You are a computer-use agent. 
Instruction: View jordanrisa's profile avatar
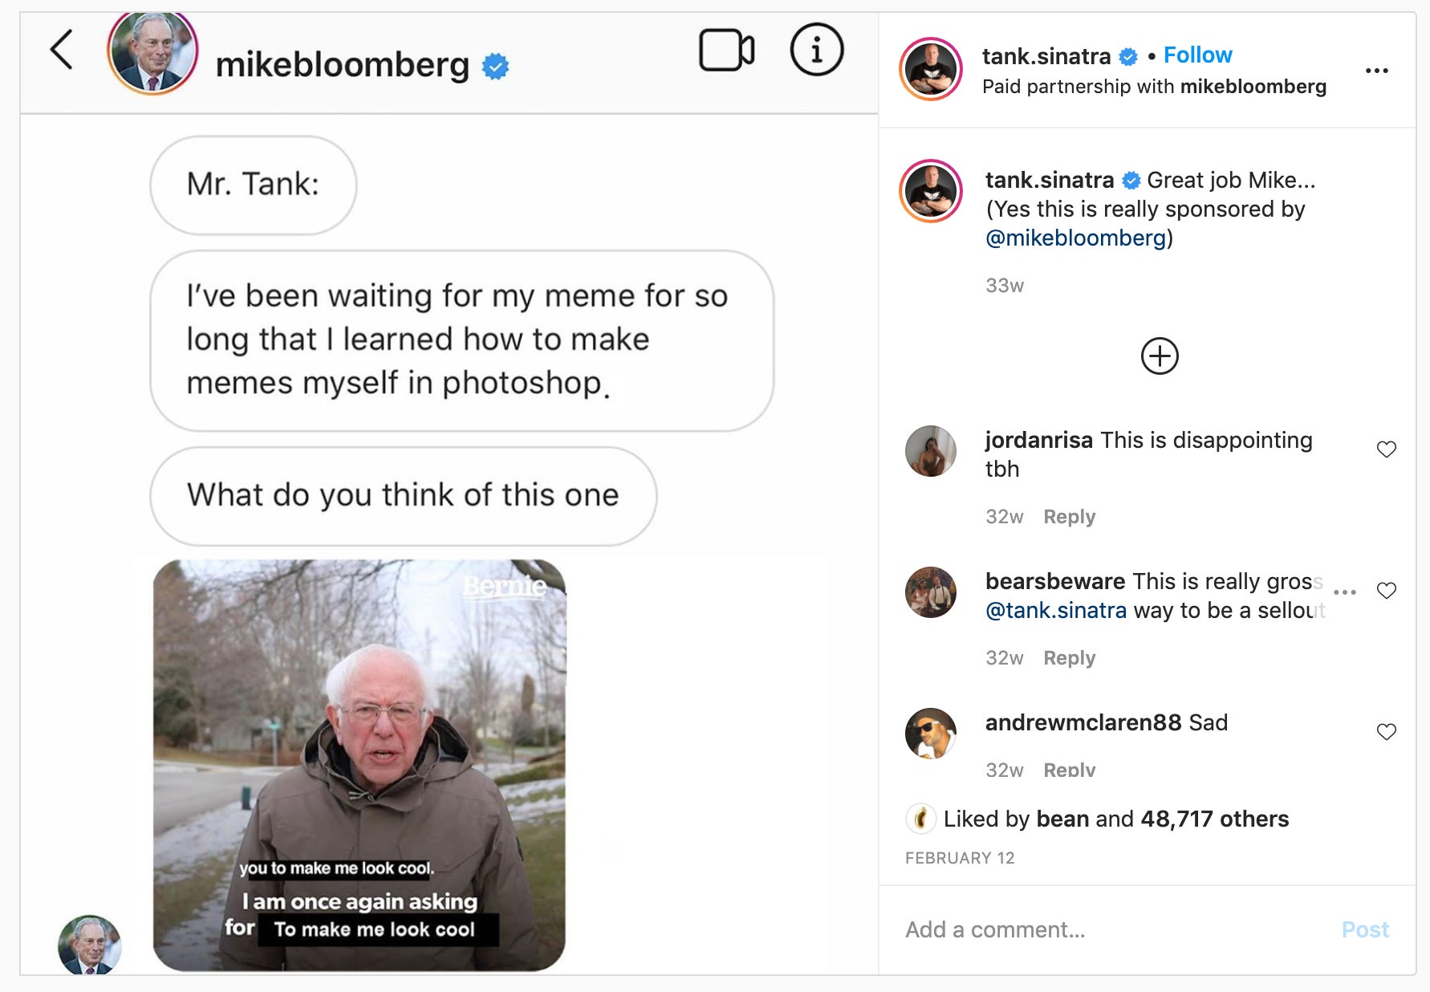pyautogui.click(x=929, y=451)
